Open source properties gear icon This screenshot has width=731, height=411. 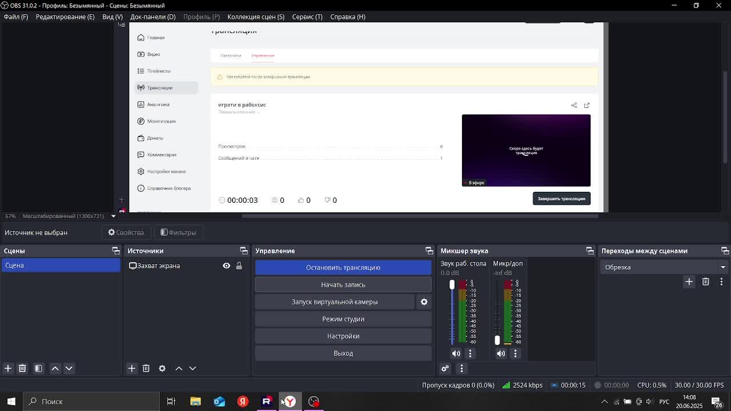pyautogui.click(x=162, y=369)
